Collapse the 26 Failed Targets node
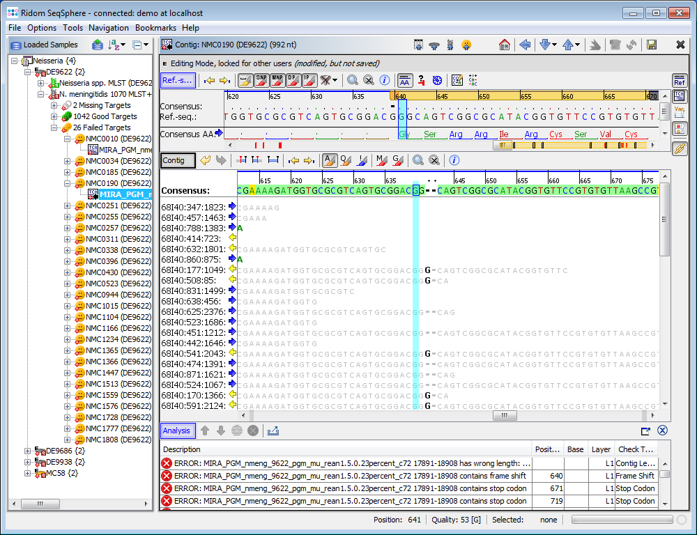 [x=54, y=127]
